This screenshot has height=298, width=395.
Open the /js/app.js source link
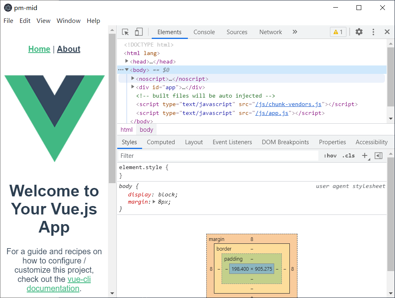pos(272,113)
